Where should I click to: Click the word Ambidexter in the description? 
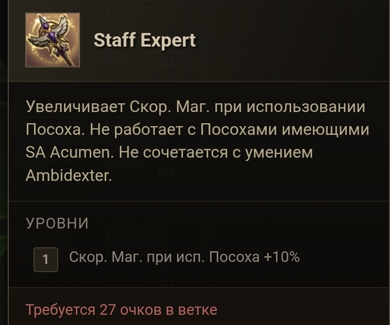(x=69, y=175)
